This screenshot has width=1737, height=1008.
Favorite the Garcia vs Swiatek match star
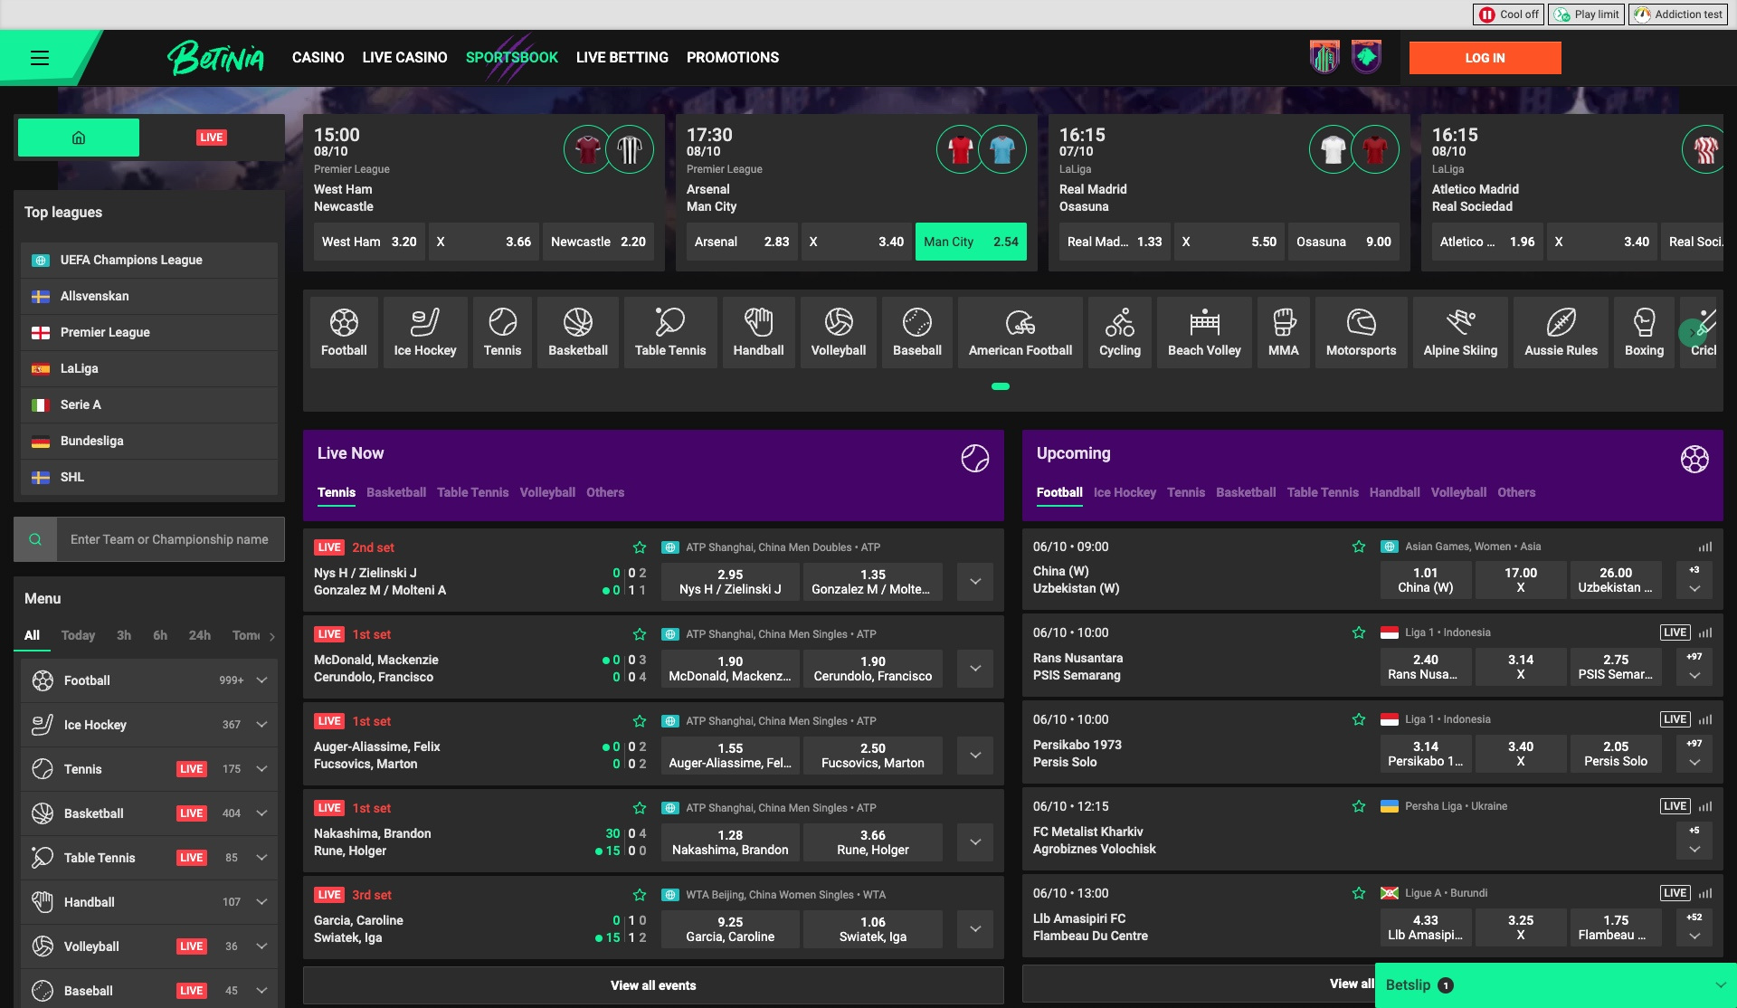click(x=640, y=894)
